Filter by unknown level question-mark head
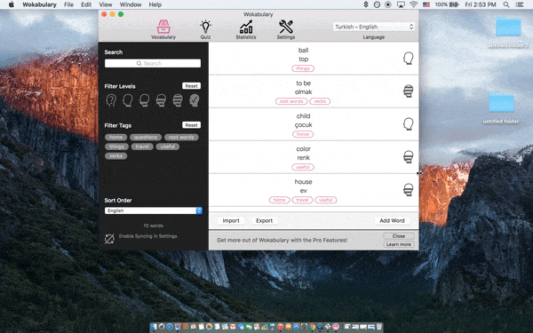This screenshot has height=333, width=533. point(111,100)
